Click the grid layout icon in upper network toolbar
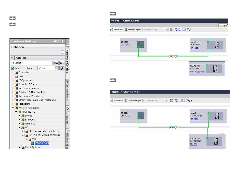This screenshot has height=171, width=244. point(180,29)
